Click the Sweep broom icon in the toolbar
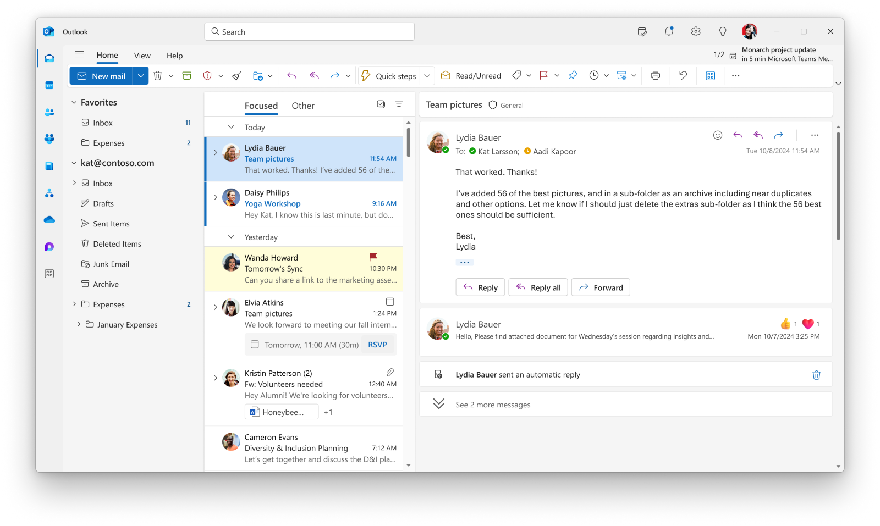This screenshot has height=526, width=880. pyautogui.click(x=236, y=75)
